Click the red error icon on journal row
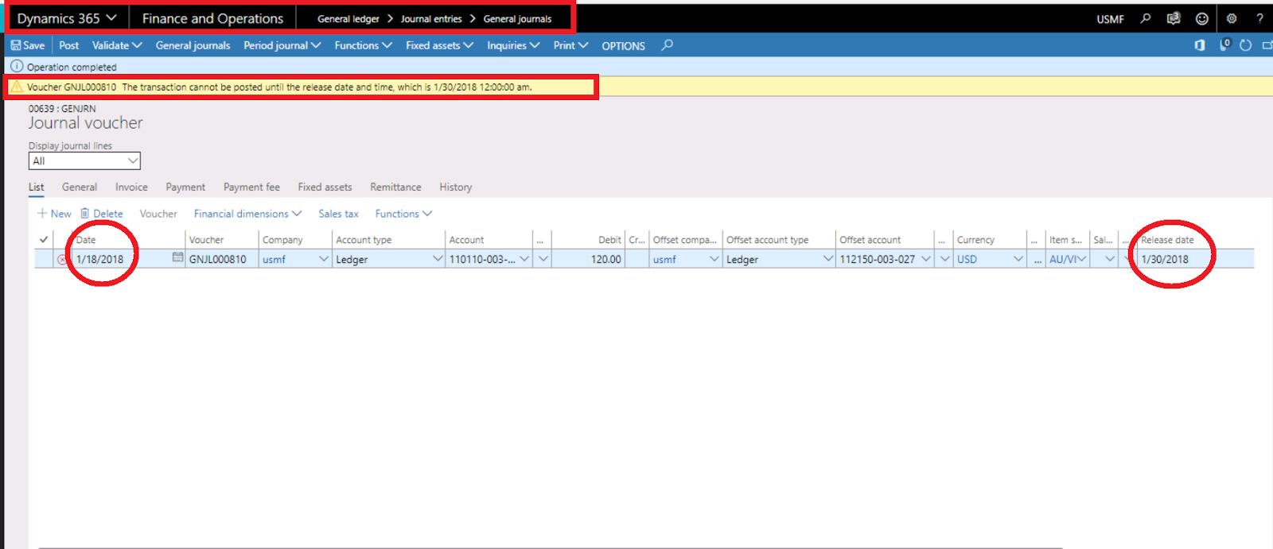Screen dimensions: 1273x549 (62, 259)
